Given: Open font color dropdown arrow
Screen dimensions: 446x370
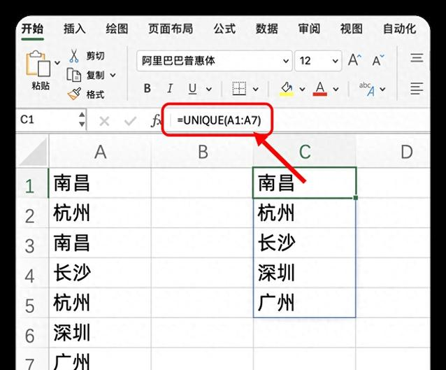Looking at the screenshot, I should 336,89.
